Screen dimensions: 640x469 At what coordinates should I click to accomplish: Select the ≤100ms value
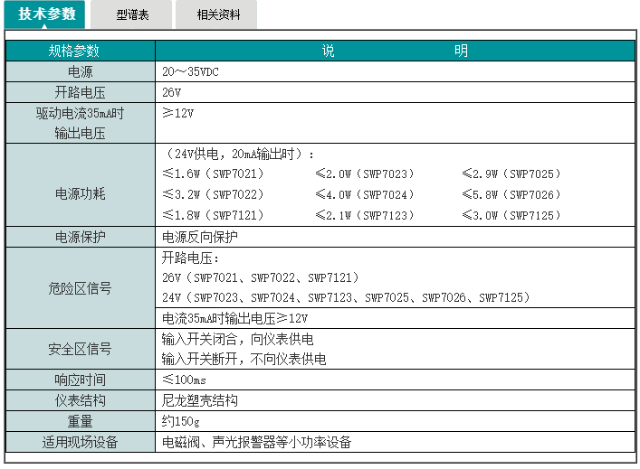pos(184,380)
